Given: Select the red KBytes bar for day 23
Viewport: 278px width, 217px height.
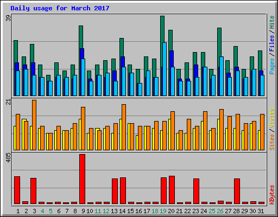Looking at the screenshot, I should pos(197,192).
